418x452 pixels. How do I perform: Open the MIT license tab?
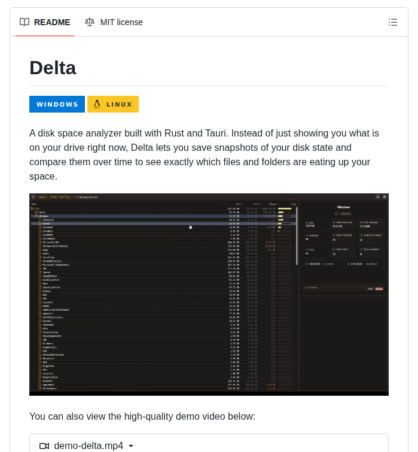point(114,22)
